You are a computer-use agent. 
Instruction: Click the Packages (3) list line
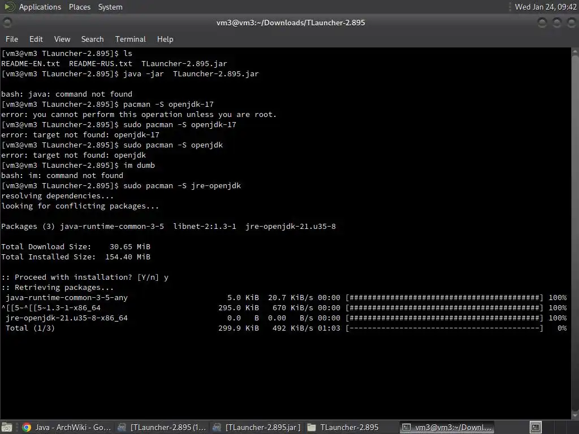pyautogui.click(x=168, y=226)
